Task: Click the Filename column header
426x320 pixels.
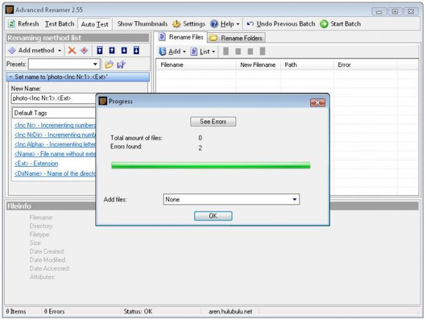Action: click(x=196, y=65)
